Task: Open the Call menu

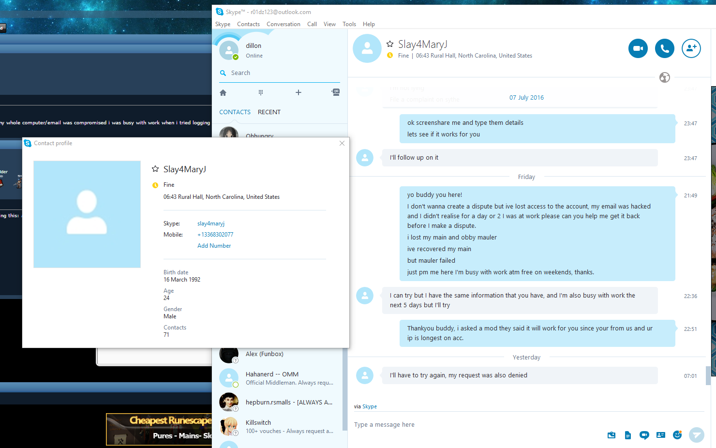Action: (x=312, y=24)
